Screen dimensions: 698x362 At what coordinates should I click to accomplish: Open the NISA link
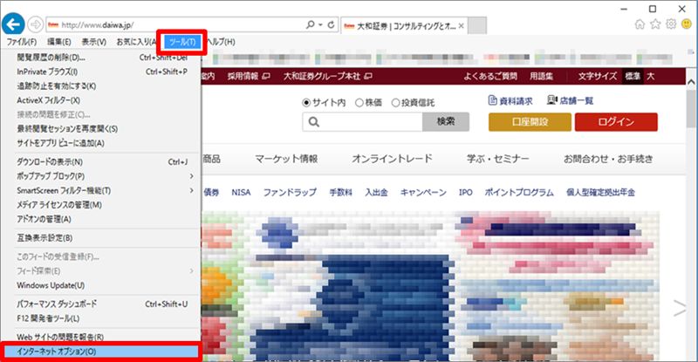[241, 193]
